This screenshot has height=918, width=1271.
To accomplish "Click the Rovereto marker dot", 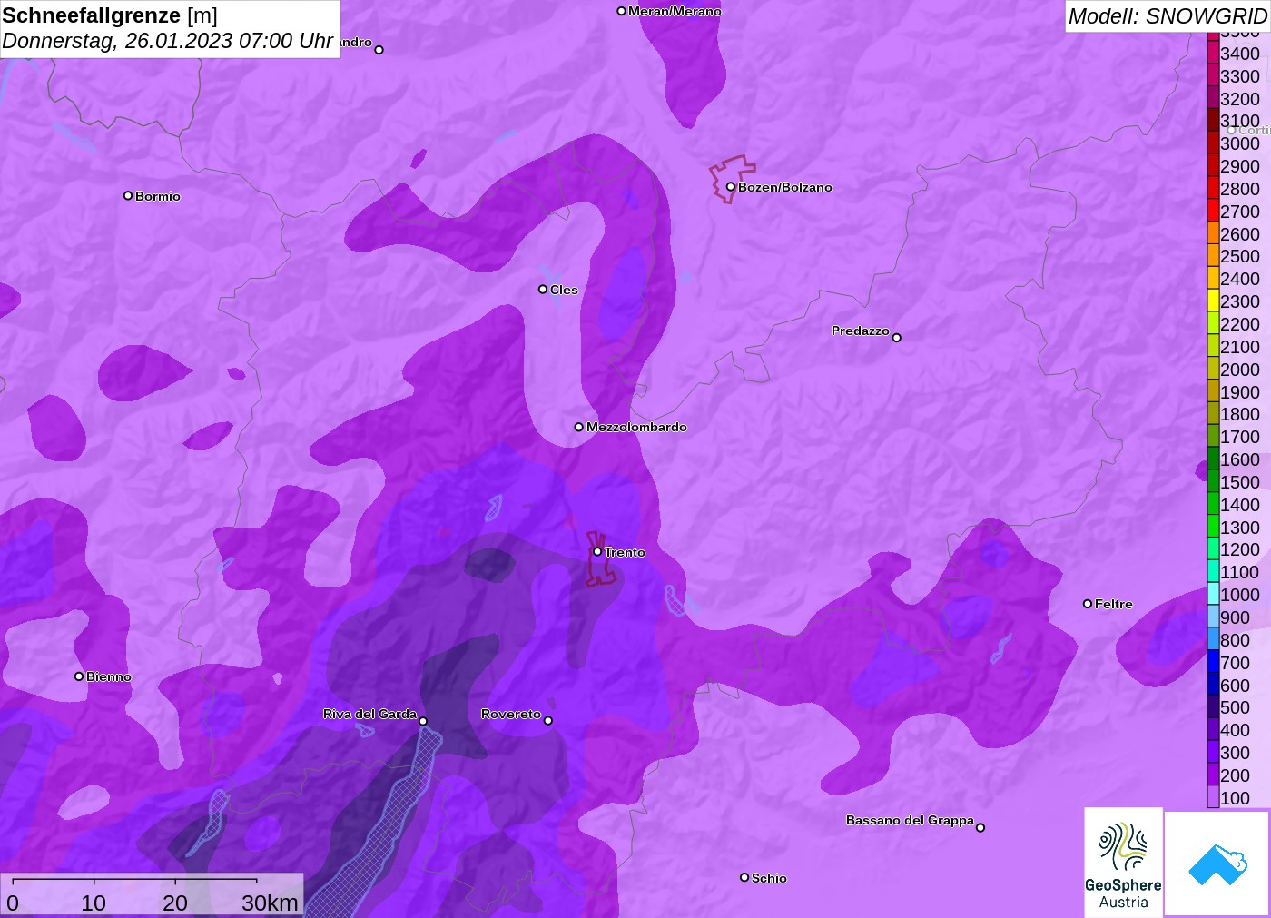I will 547,721.
